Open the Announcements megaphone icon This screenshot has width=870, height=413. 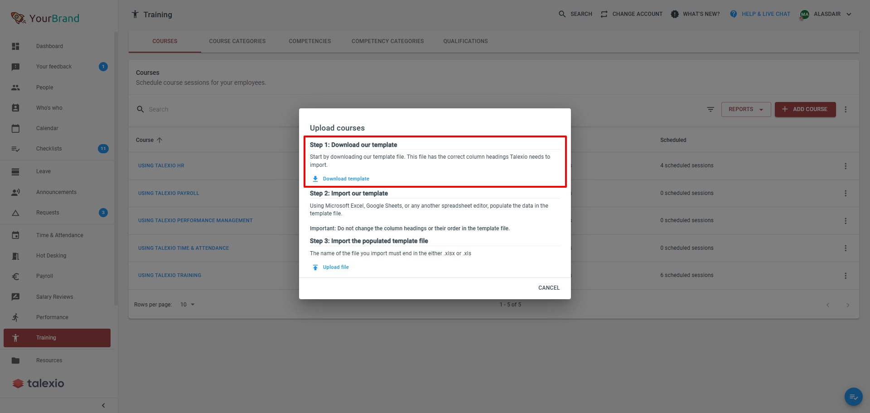(x=15, y=192)
